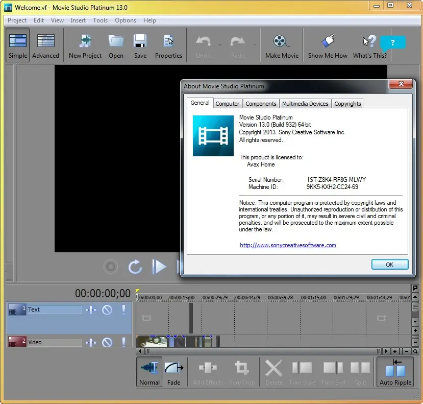Click the Split button
This screenshot has width=423, height=404.
tap(360, 372)
